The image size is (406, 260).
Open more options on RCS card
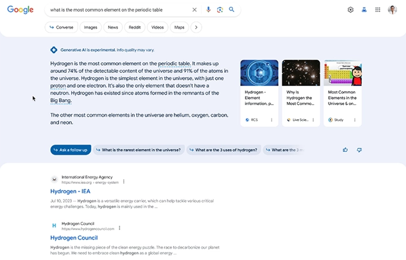click(272, 120)
